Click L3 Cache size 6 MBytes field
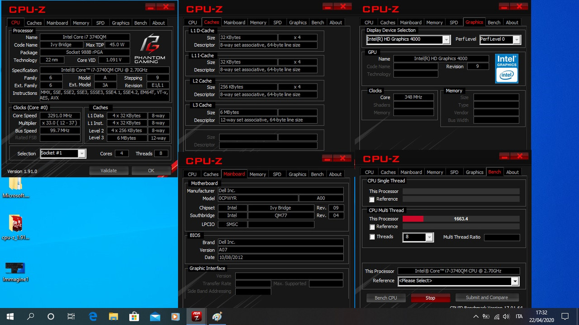This screenshot has height=325, width=579. pos(248,112)
